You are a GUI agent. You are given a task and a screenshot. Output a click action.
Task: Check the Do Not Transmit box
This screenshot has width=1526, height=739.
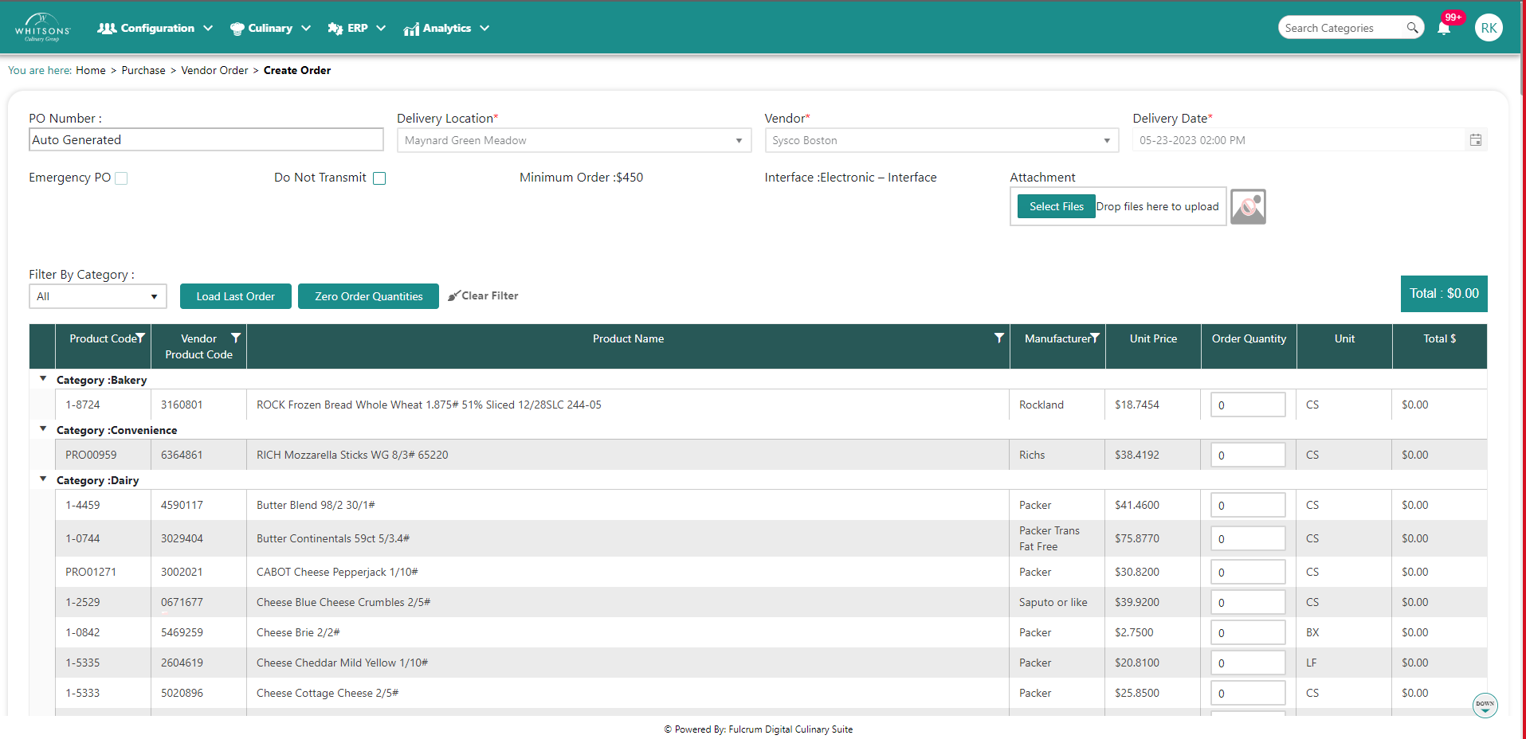click(379, 178)
